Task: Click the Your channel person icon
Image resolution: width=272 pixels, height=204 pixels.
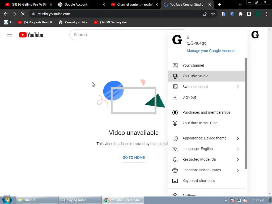Action: 175,66
